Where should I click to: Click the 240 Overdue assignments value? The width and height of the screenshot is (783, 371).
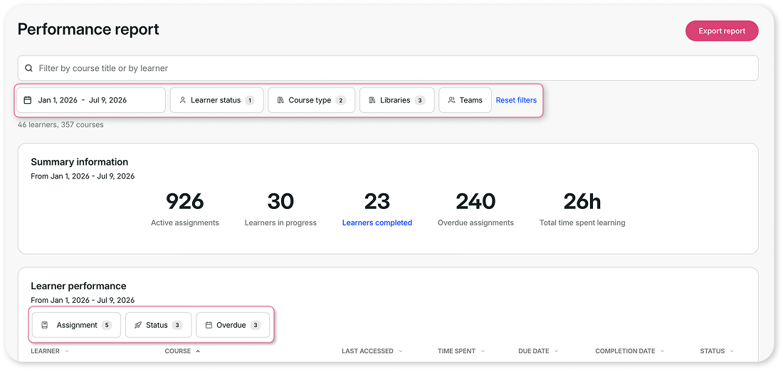point(475,201)
